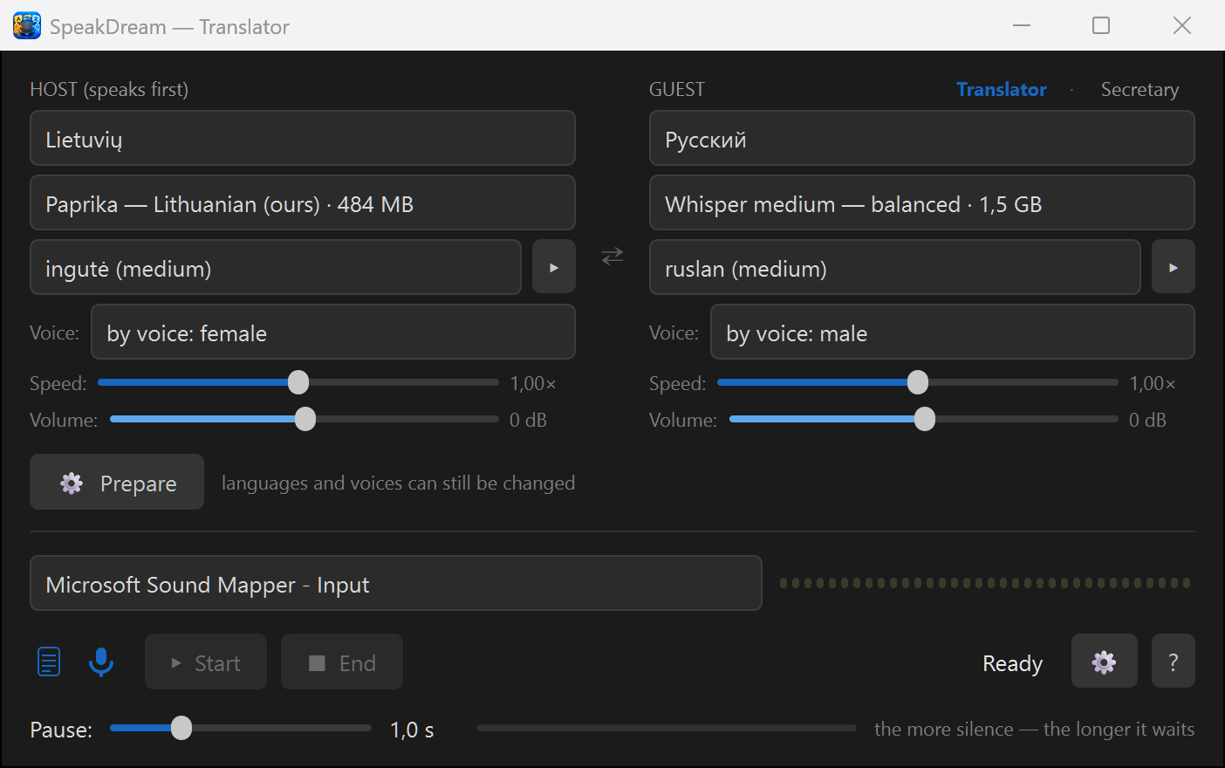Switch to Secretary mode
Viewport: 1225px width, 768px height.
[x=1139, y=89]
